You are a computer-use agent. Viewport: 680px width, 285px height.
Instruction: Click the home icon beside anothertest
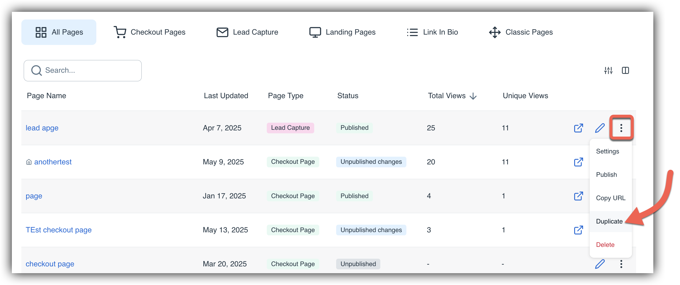[x=29, y=162]
